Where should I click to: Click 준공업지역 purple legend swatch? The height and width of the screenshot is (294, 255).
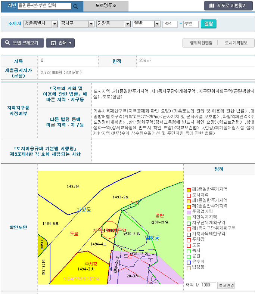tap(189, 212)
